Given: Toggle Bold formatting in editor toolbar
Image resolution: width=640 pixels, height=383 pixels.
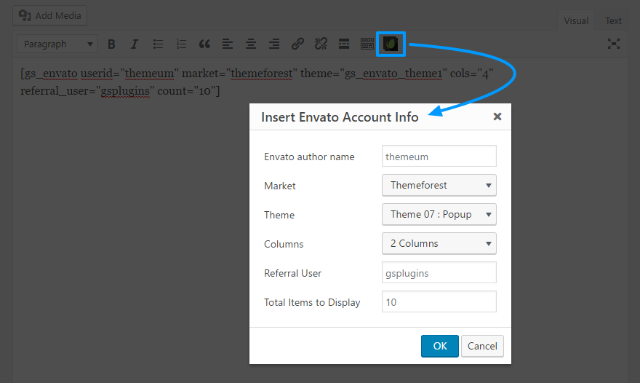Looking at the screenshot, I should point(111,44).
